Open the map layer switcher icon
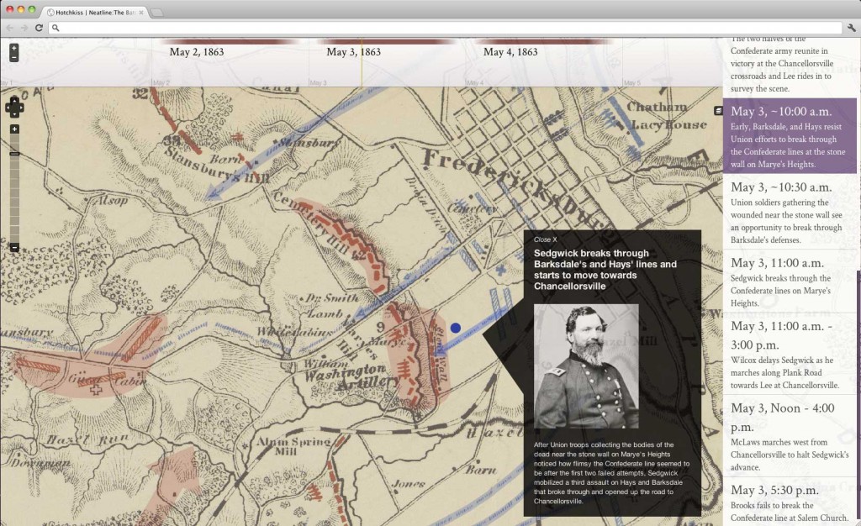The height and width of the screenshot is (526, 861). (718, 111)
